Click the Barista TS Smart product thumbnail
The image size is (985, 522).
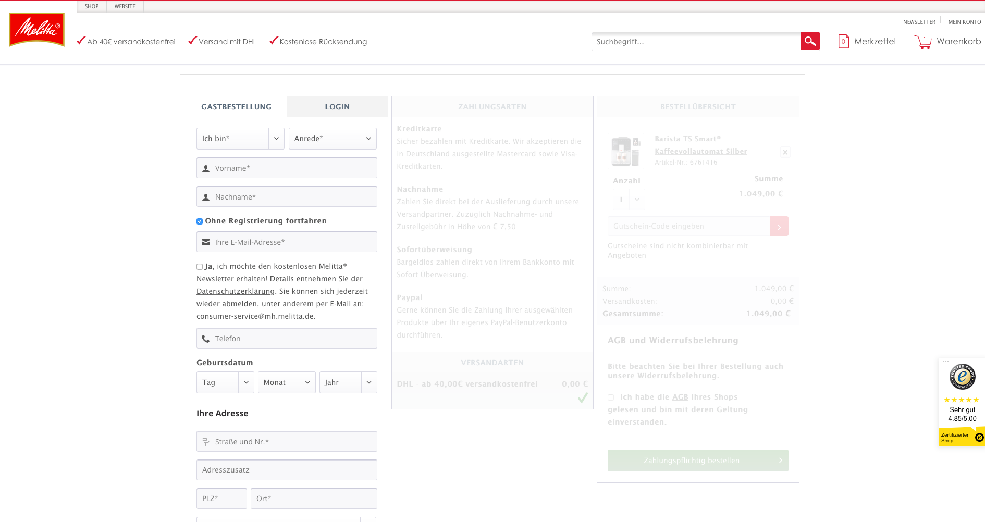[x=626, y=151]
